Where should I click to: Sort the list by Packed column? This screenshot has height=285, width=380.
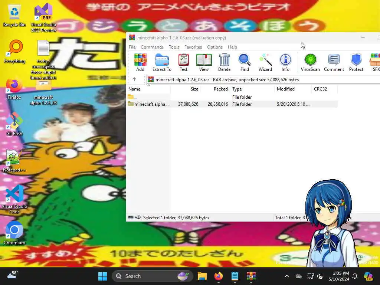pyautogui.click(x=214, y=89)
